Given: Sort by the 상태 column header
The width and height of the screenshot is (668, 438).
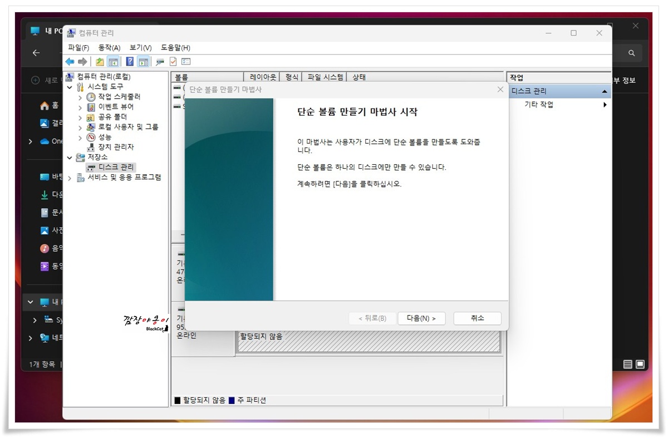Looking at the screenshot, I should pos(426,77).
